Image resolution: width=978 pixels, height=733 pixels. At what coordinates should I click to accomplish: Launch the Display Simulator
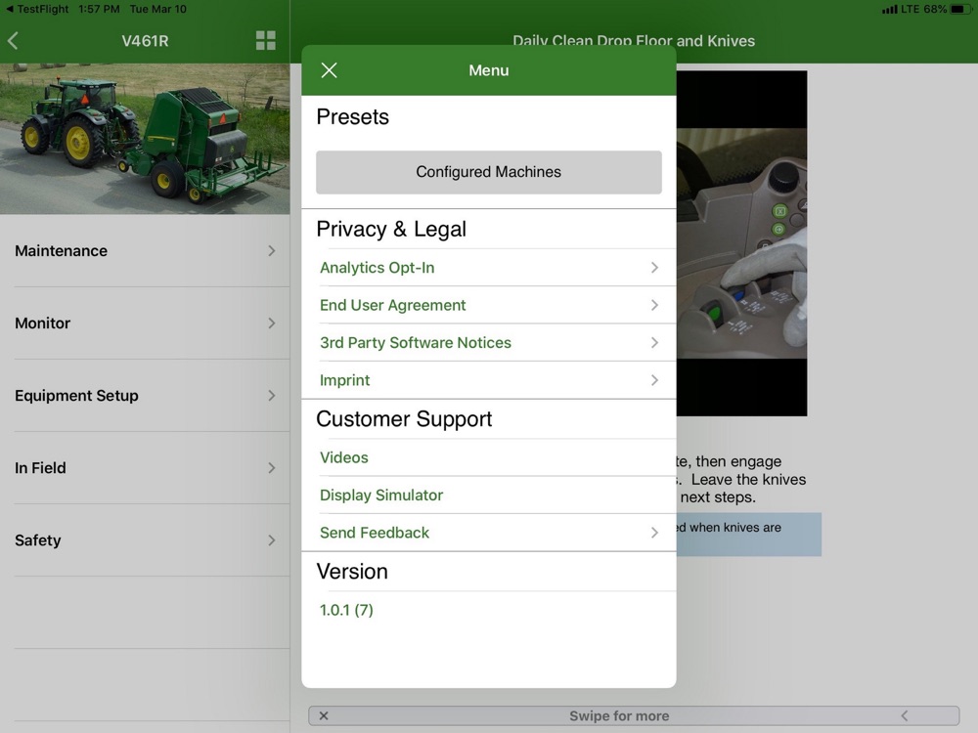(381, 496)
